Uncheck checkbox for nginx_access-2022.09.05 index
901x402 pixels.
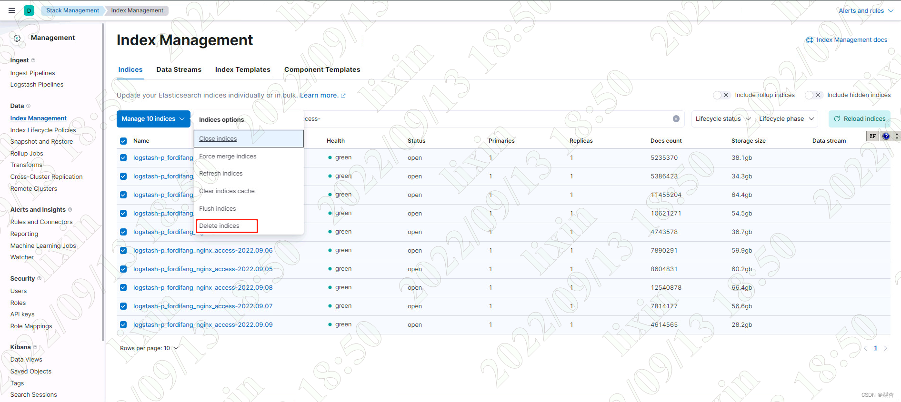(x=123, y=269)
